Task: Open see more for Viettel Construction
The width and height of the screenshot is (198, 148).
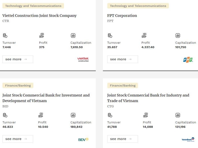Action: pos(18,59)
